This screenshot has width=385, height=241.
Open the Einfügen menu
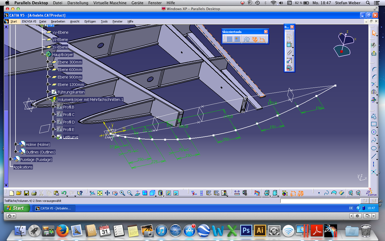(90, 21)
